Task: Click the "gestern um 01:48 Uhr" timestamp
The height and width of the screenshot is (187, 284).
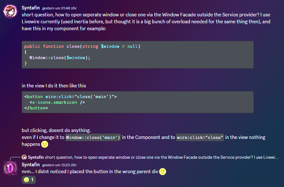Action: tap(60, 8)
